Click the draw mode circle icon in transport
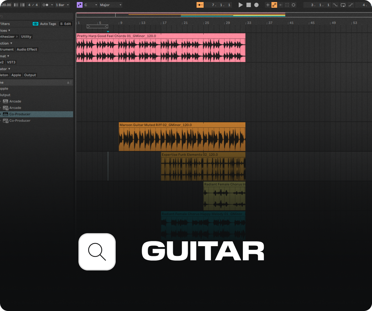 (293, 5)
